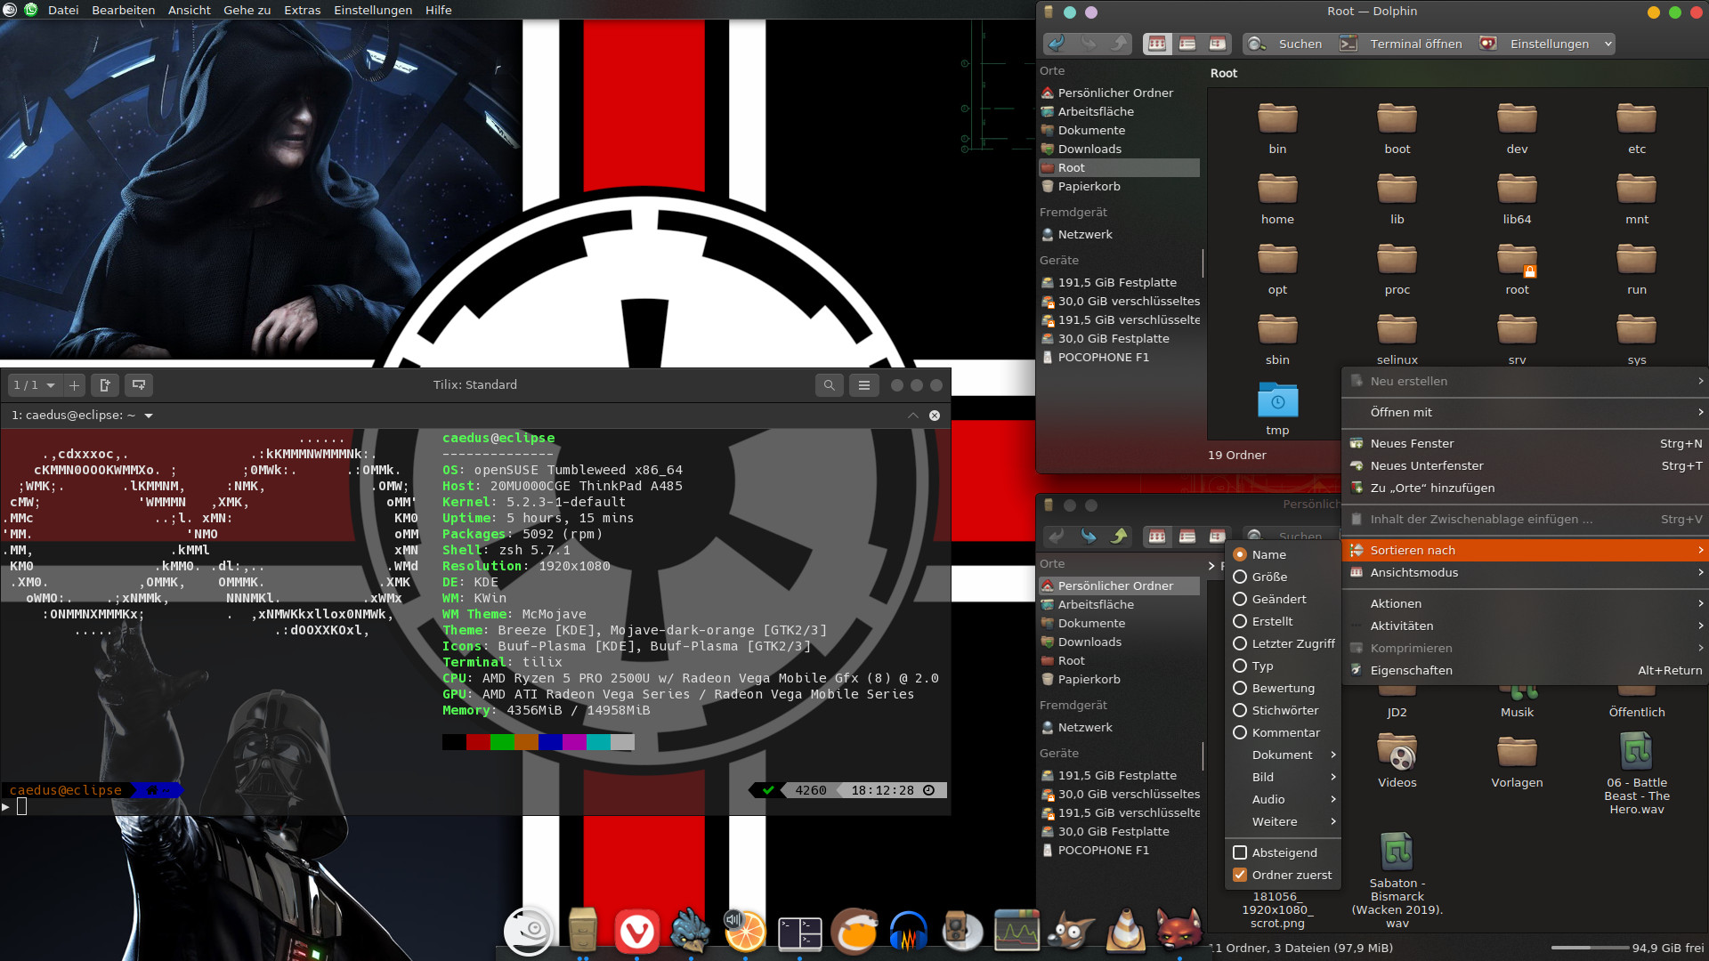Open the Tilix hamburger menu
1709x961 pixels.
pos(863,385)
